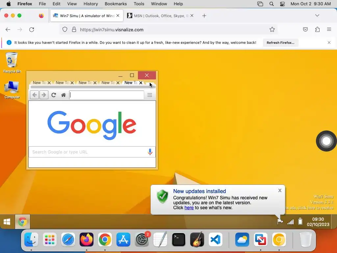This screenshot has height=253, width=337.
Task: Open Visual Studio Code from Dock
Action: tap(216, 239)
